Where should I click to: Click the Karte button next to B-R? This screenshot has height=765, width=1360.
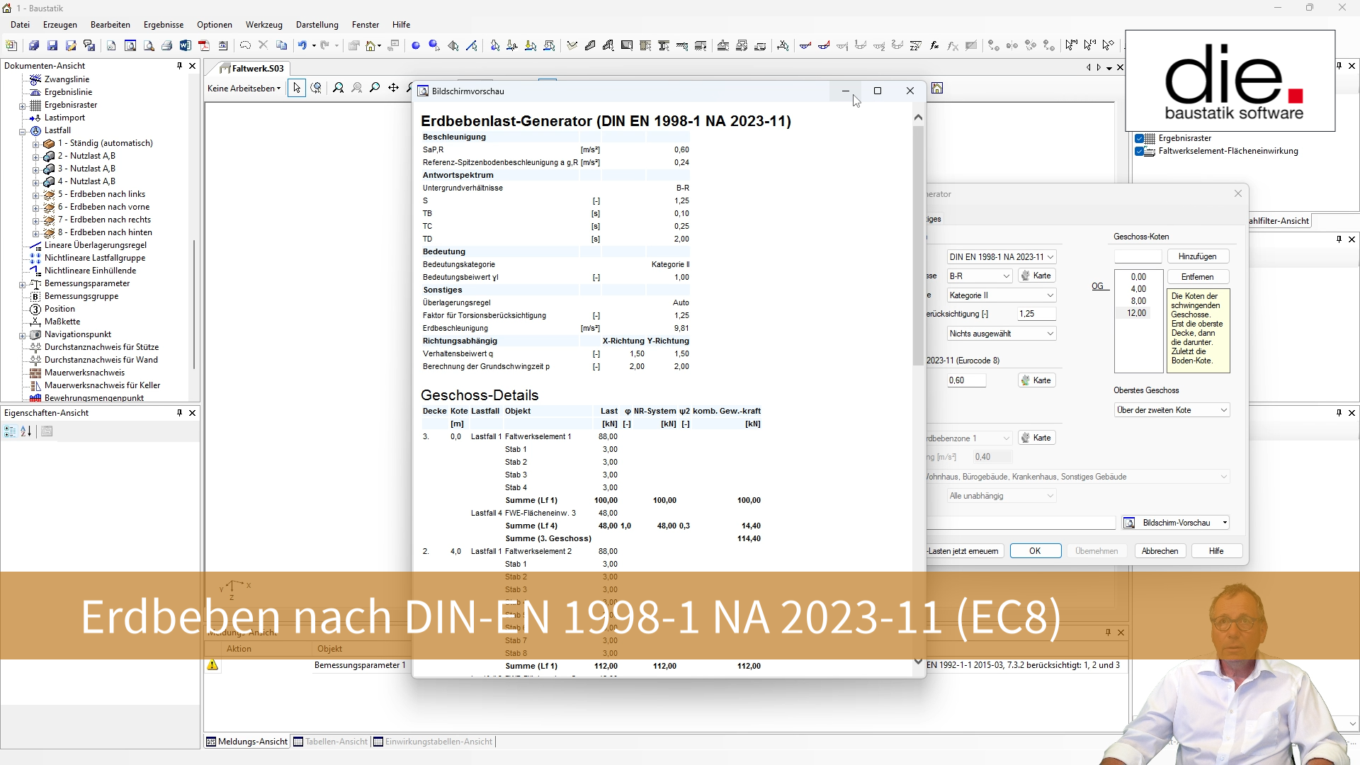(1036, 276)
